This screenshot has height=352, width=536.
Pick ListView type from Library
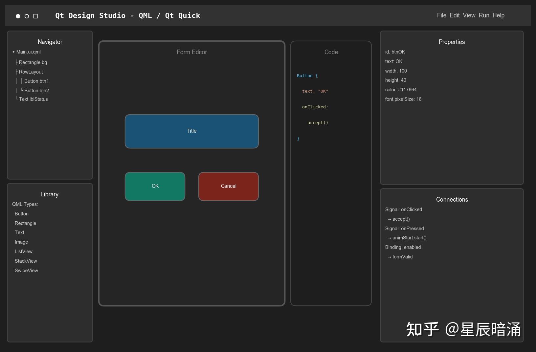pyautogui.click(x=24, y=252)
